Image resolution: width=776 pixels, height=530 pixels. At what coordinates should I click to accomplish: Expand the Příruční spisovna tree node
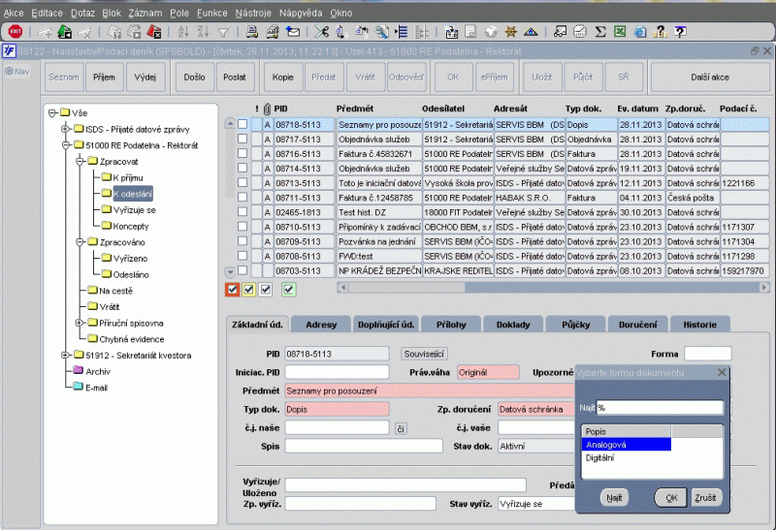(80, 323)
